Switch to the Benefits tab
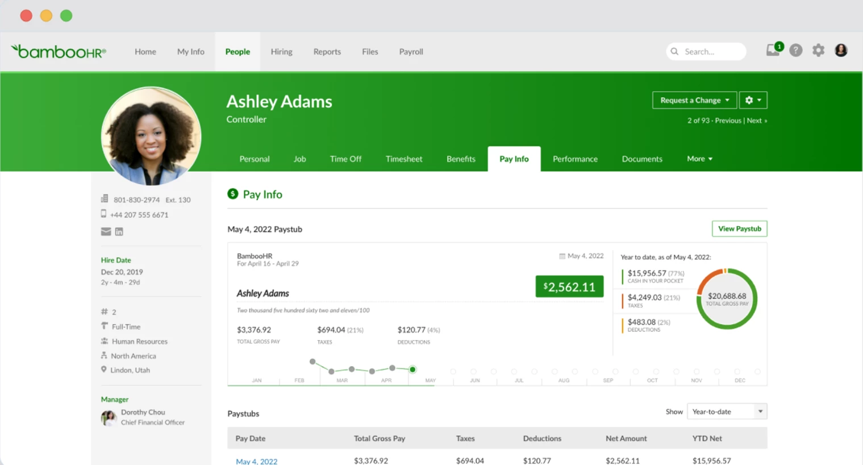Viewport: 863px width, 465px height. click(461, 159)
